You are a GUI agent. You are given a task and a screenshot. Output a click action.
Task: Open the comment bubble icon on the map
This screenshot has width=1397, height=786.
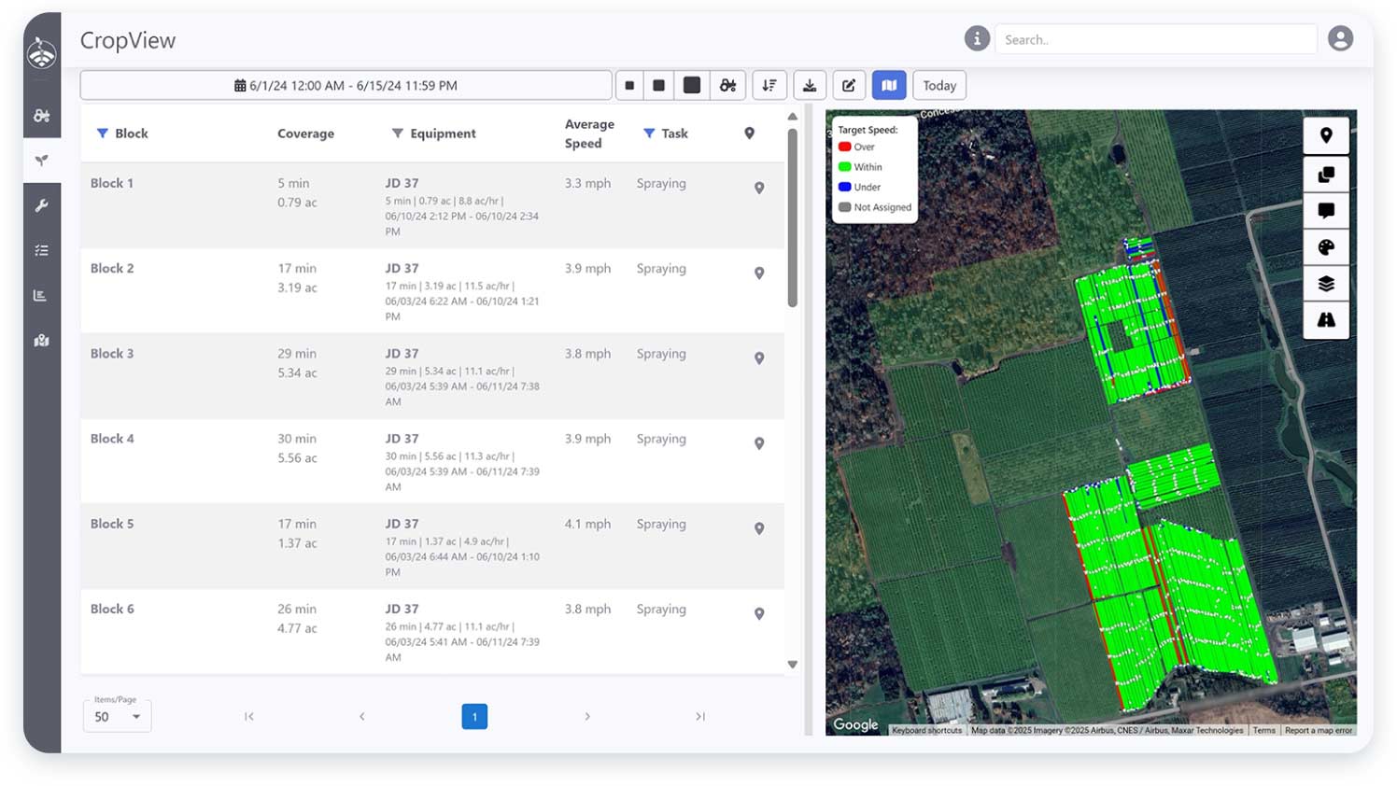1325,210
